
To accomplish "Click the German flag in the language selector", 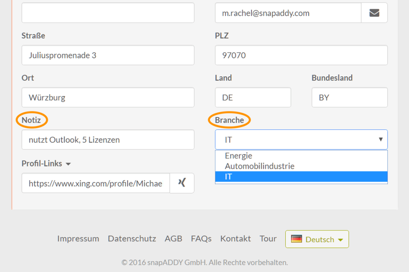I will pyautogui.click(x=297, y=239).
